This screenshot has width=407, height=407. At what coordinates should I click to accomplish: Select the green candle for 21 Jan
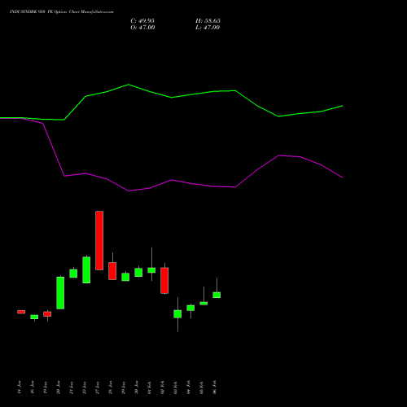click(x=73, y=274)
